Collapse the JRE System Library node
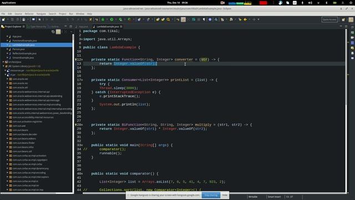This screenshot has height=200, width=355. [x=4, y=66]
